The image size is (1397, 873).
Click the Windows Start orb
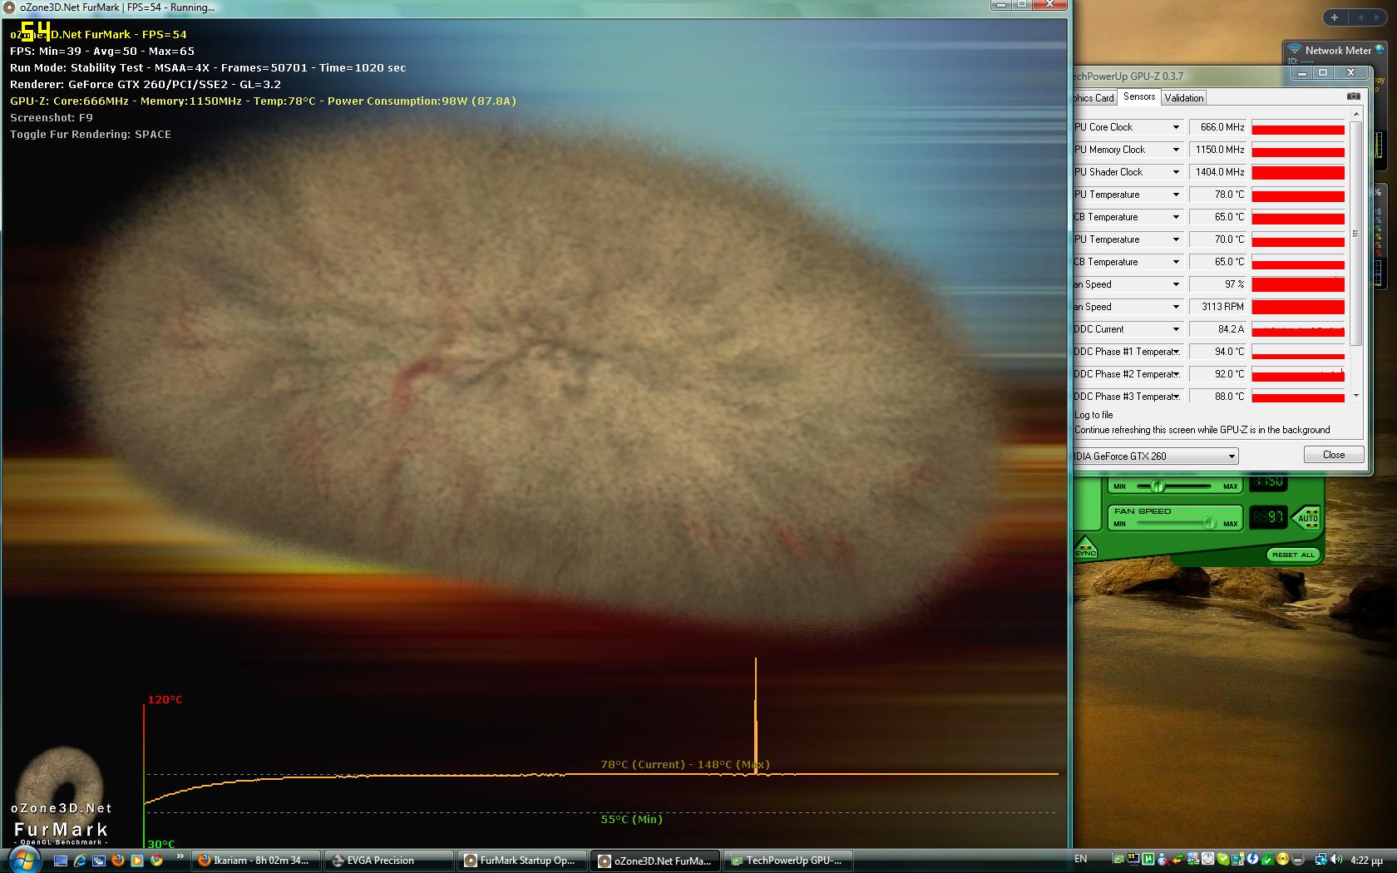pyautogui.click(x=24, y=861)
